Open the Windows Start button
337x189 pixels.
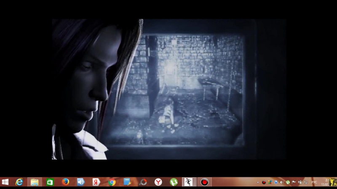[5, 182]
